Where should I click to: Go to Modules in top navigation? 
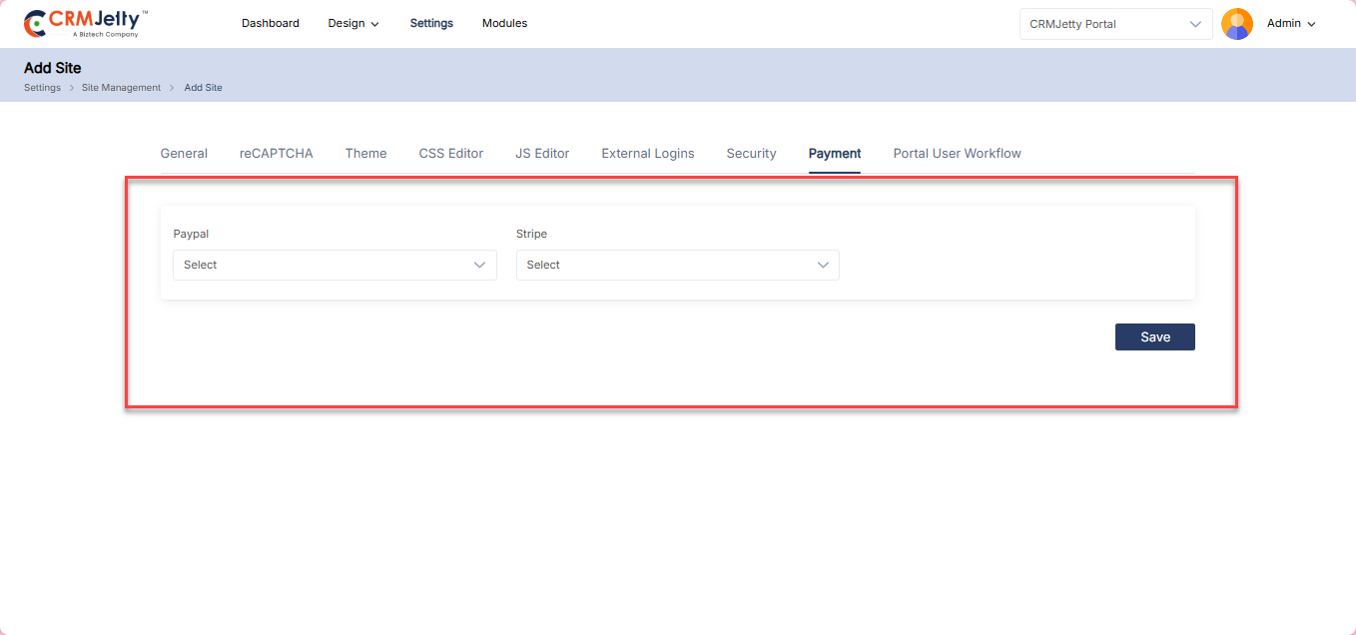click(504, 23)
